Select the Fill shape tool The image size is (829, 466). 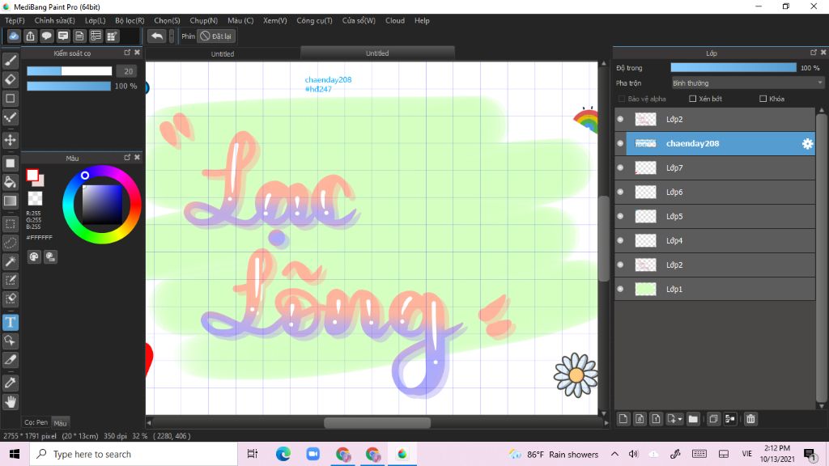pyautogui.click(x=10, y=163)
